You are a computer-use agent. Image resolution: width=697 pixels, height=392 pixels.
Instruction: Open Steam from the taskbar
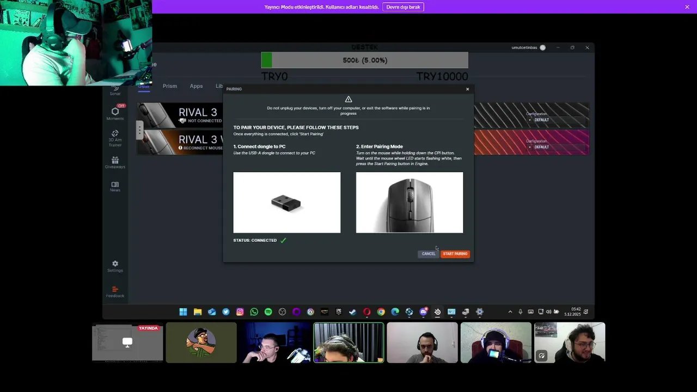pos(353,312)
